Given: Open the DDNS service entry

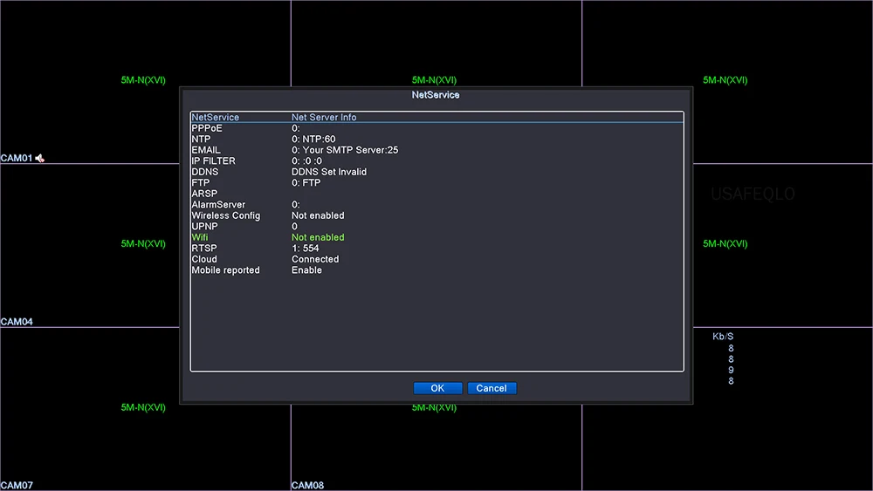Looking at the screenshot, I should pos(436,172).
